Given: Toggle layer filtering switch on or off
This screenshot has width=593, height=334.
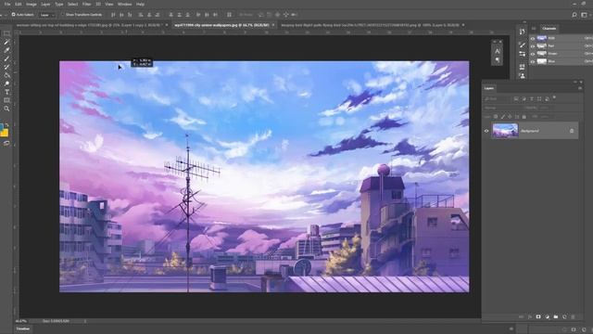Looking at the screenshot, I should (554, 97).
